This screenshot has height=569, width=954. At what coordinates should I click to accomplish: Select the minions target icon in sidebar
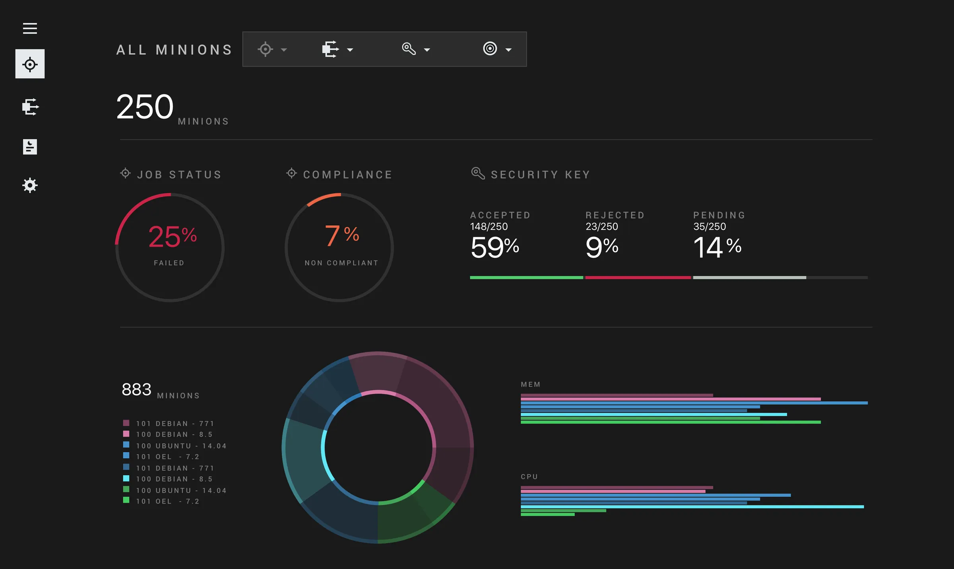(x=30, y=64)
